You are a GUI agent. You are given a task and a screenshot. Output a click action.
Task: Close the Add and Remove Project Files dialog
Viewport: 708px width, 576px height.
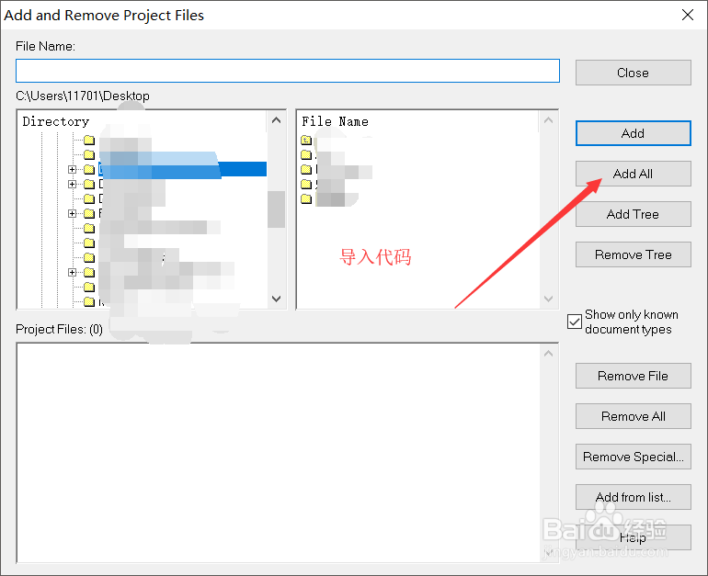coord(688,15)
